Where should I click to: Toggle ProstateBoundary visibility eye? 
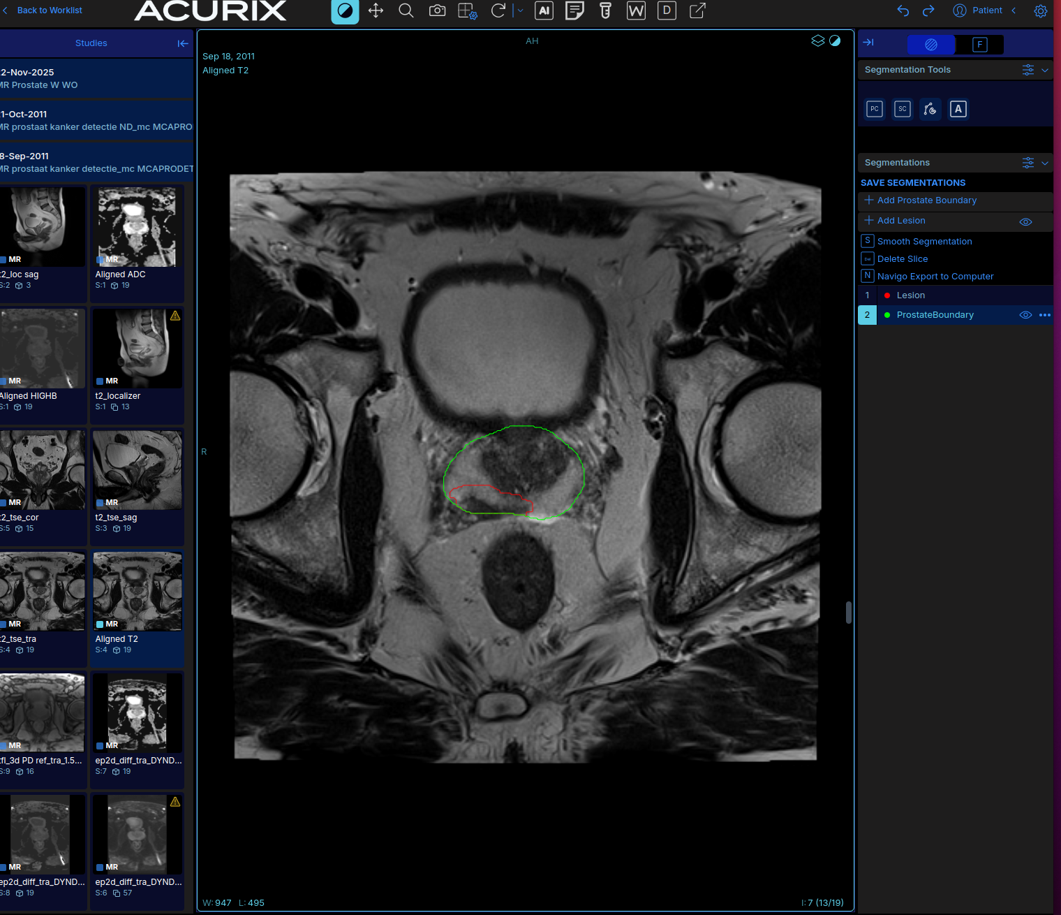tap(1025, 315)
